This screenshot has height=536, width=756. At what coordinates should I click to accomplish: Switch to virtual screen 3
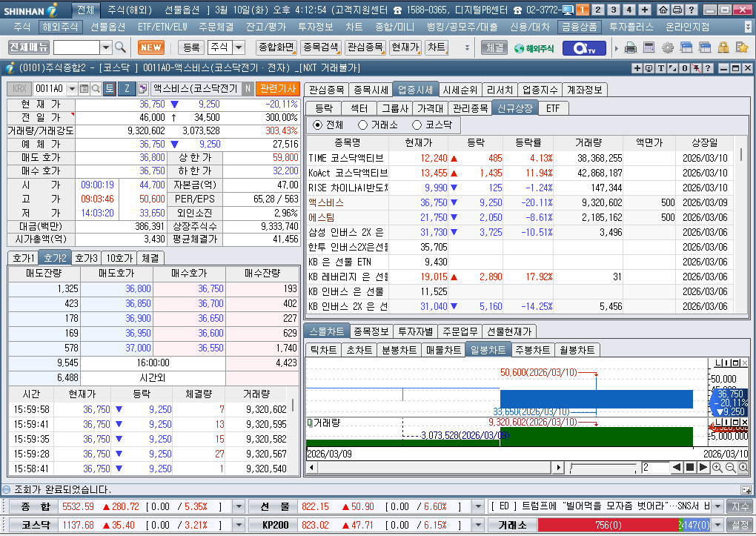click(614, 10)
